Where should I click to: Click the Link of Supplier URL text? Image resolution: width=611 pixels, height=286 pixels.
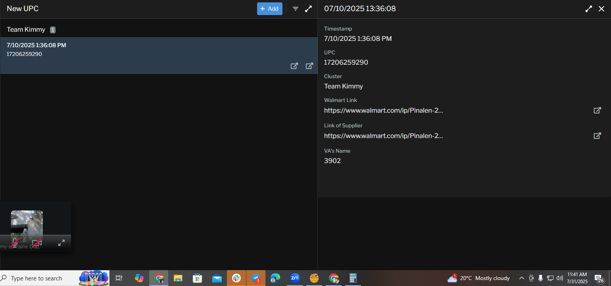383,136
